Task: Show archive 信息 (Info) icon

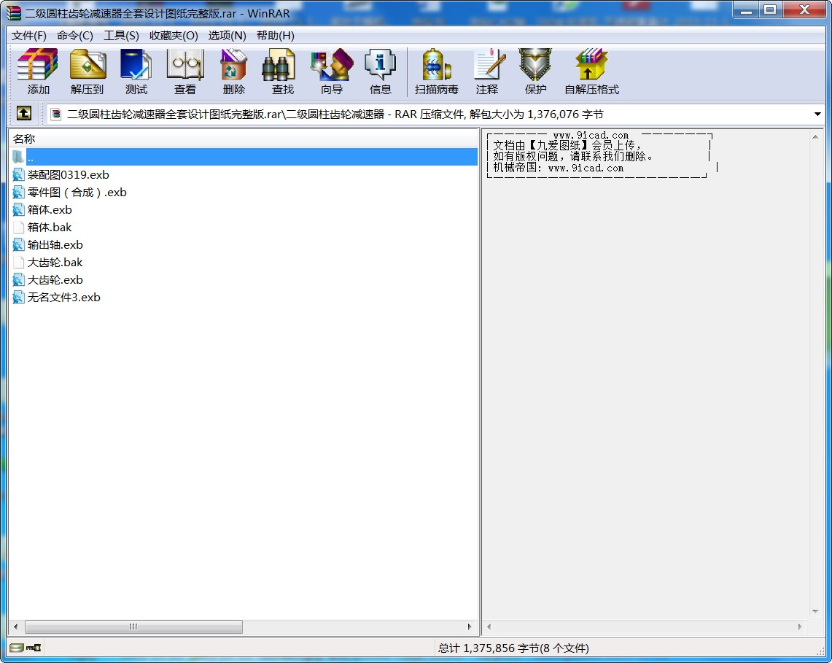Action: tap(380, 71)
